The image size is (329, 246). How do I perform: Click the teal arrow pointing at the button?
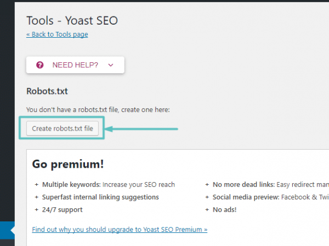pyautogui.click(x=143, y=129)
